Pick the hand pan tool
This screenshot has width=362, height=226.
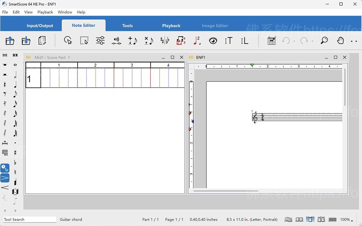[340, 40]
